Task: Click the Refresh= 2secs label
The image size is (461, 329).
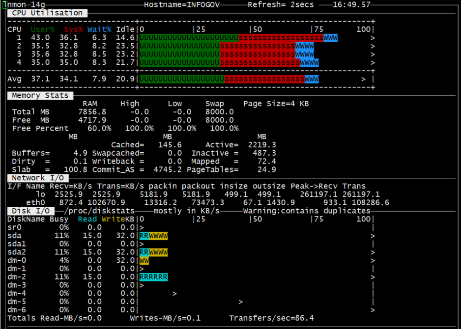Action: click(x=281, y=5)
